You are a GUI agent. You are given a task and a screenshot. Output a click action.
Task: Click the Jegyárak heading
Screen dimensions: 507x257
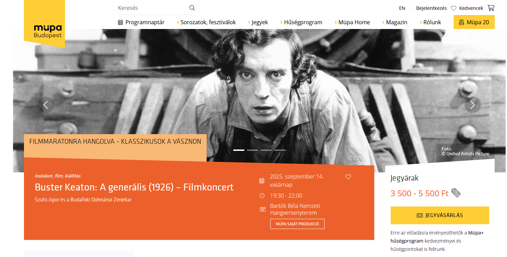tap(404, 178)
